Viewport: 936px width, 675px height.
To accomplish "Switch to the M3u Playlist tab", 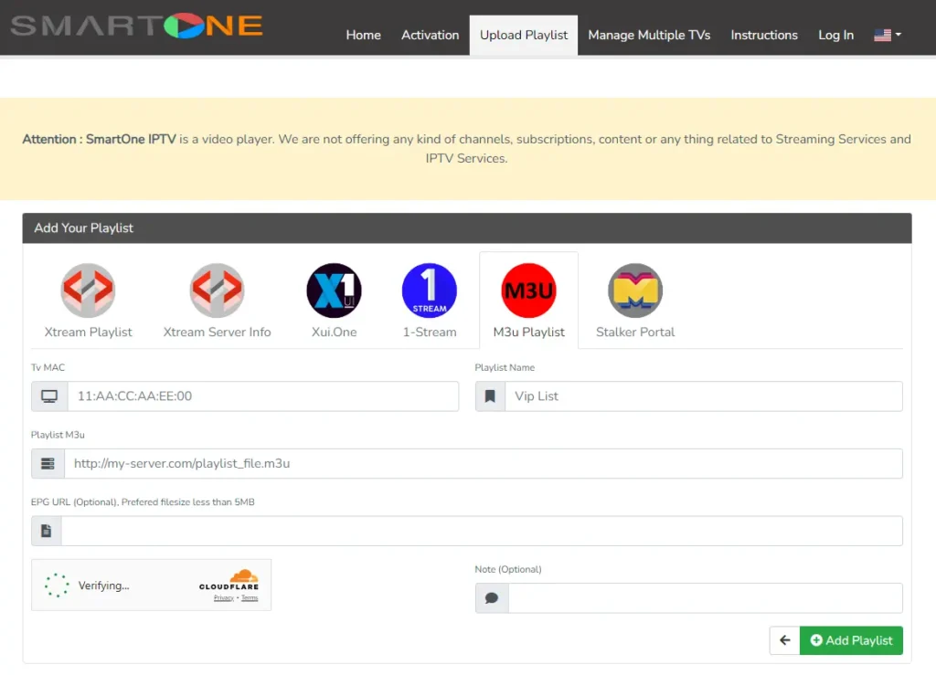I will click(x=528, y=301).
